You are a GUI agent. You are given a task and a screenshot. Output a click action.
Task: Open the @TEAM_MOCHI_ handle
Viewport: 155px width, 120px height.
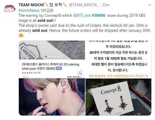click(x=84, y=5)
